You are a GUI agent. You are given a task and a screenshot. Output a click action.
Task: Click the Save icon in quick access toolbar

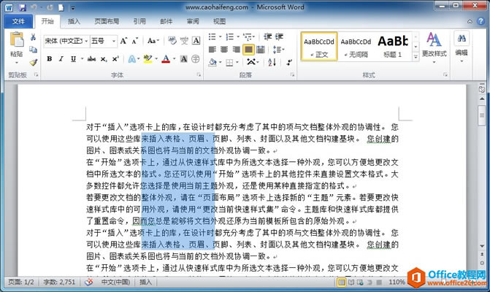pos(22,7)
